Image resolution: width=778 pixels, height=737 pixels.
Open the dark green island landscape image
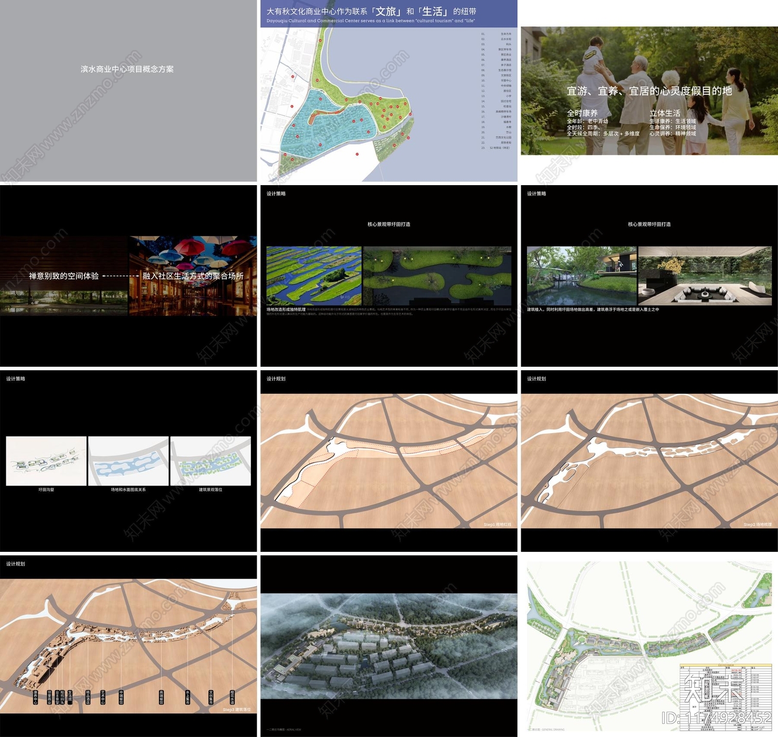(x=437, y=276)
